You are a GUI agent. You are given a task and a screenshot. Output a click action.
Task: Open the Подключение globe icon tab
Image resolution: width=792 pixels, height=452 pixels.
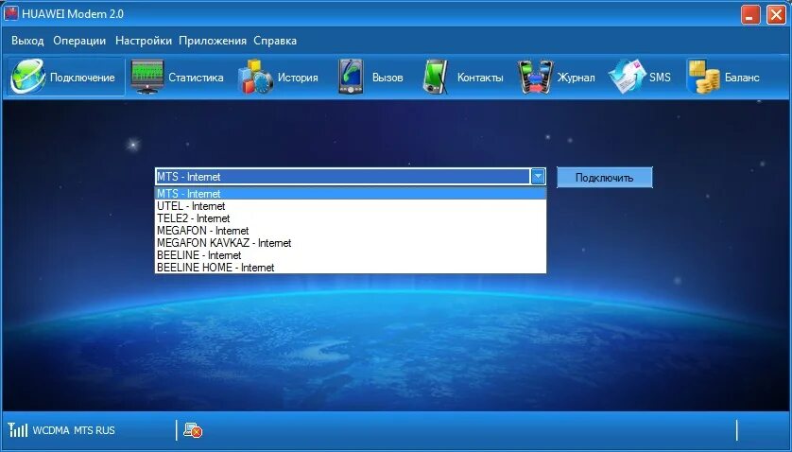pyautogui.click(x=28, y=77)
